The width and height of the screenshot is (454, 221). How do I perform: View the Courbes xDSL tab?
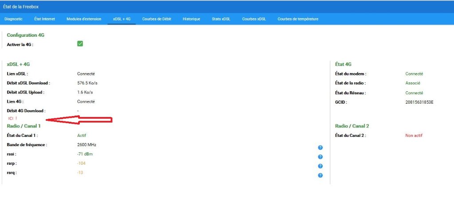coord(254,19)
